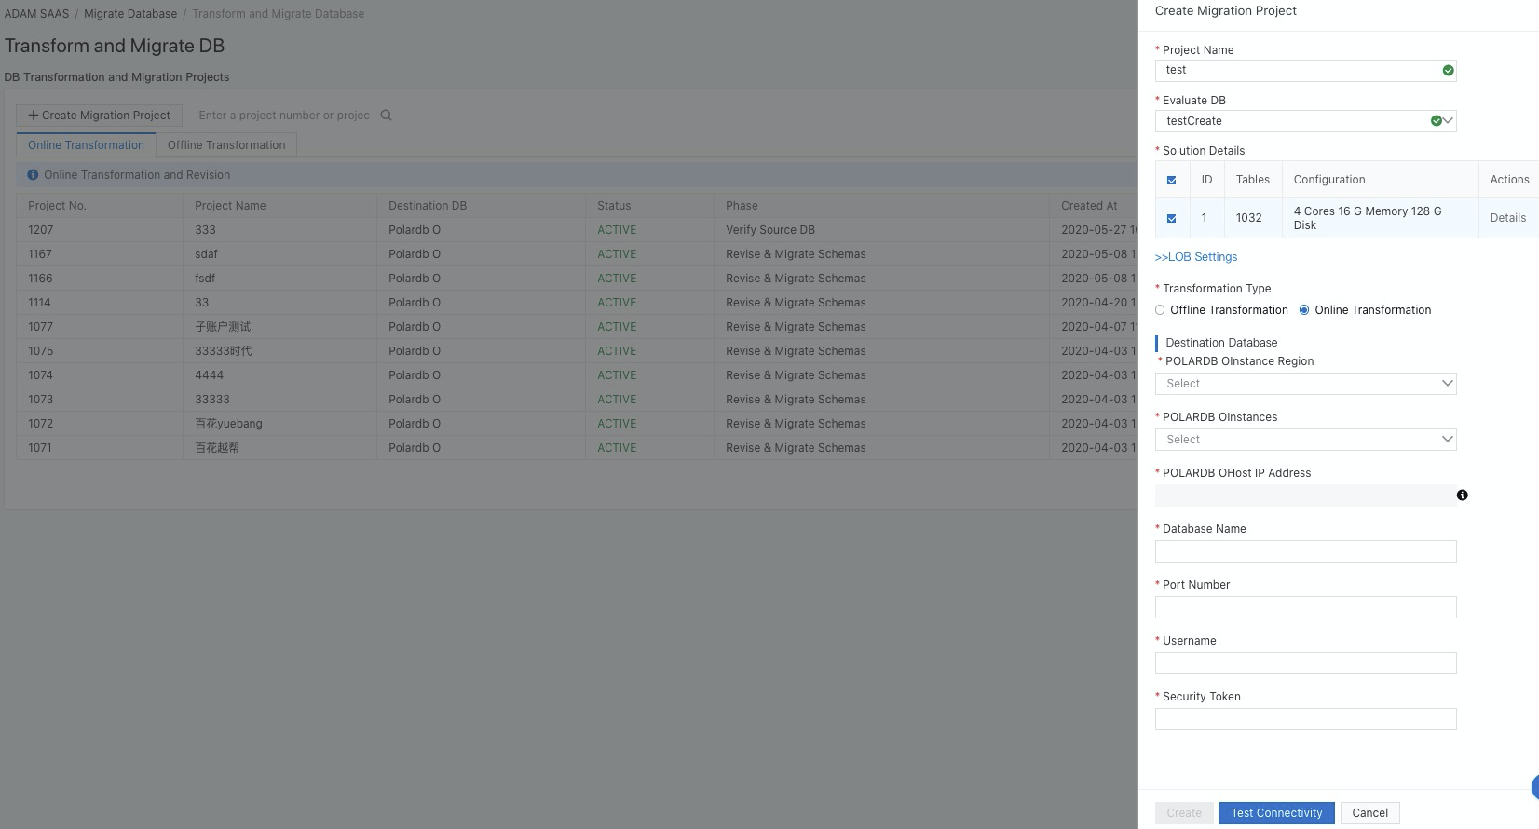Click the Status column header

614,206
